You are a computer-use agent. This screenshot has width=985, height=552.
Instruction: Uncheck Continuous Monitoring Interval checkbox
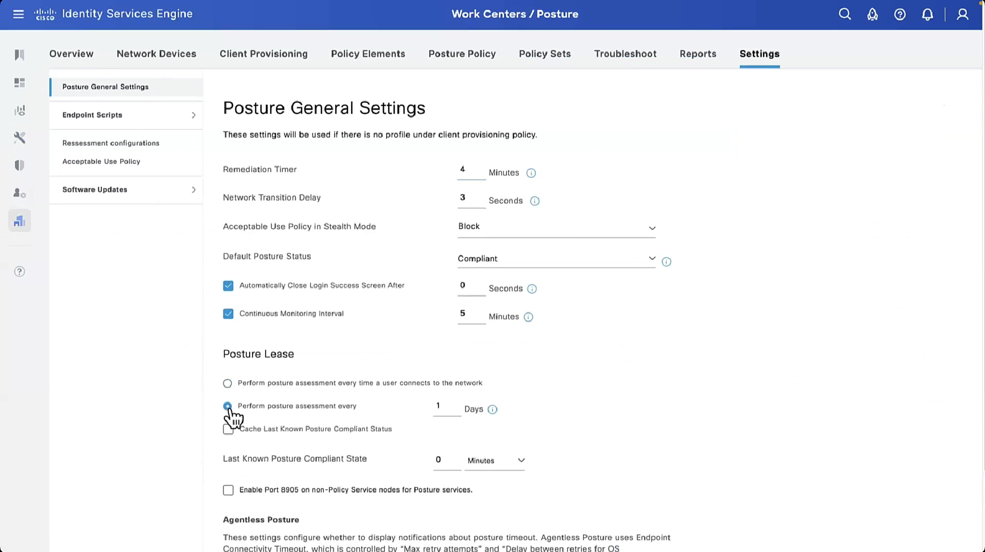(228, 314)
